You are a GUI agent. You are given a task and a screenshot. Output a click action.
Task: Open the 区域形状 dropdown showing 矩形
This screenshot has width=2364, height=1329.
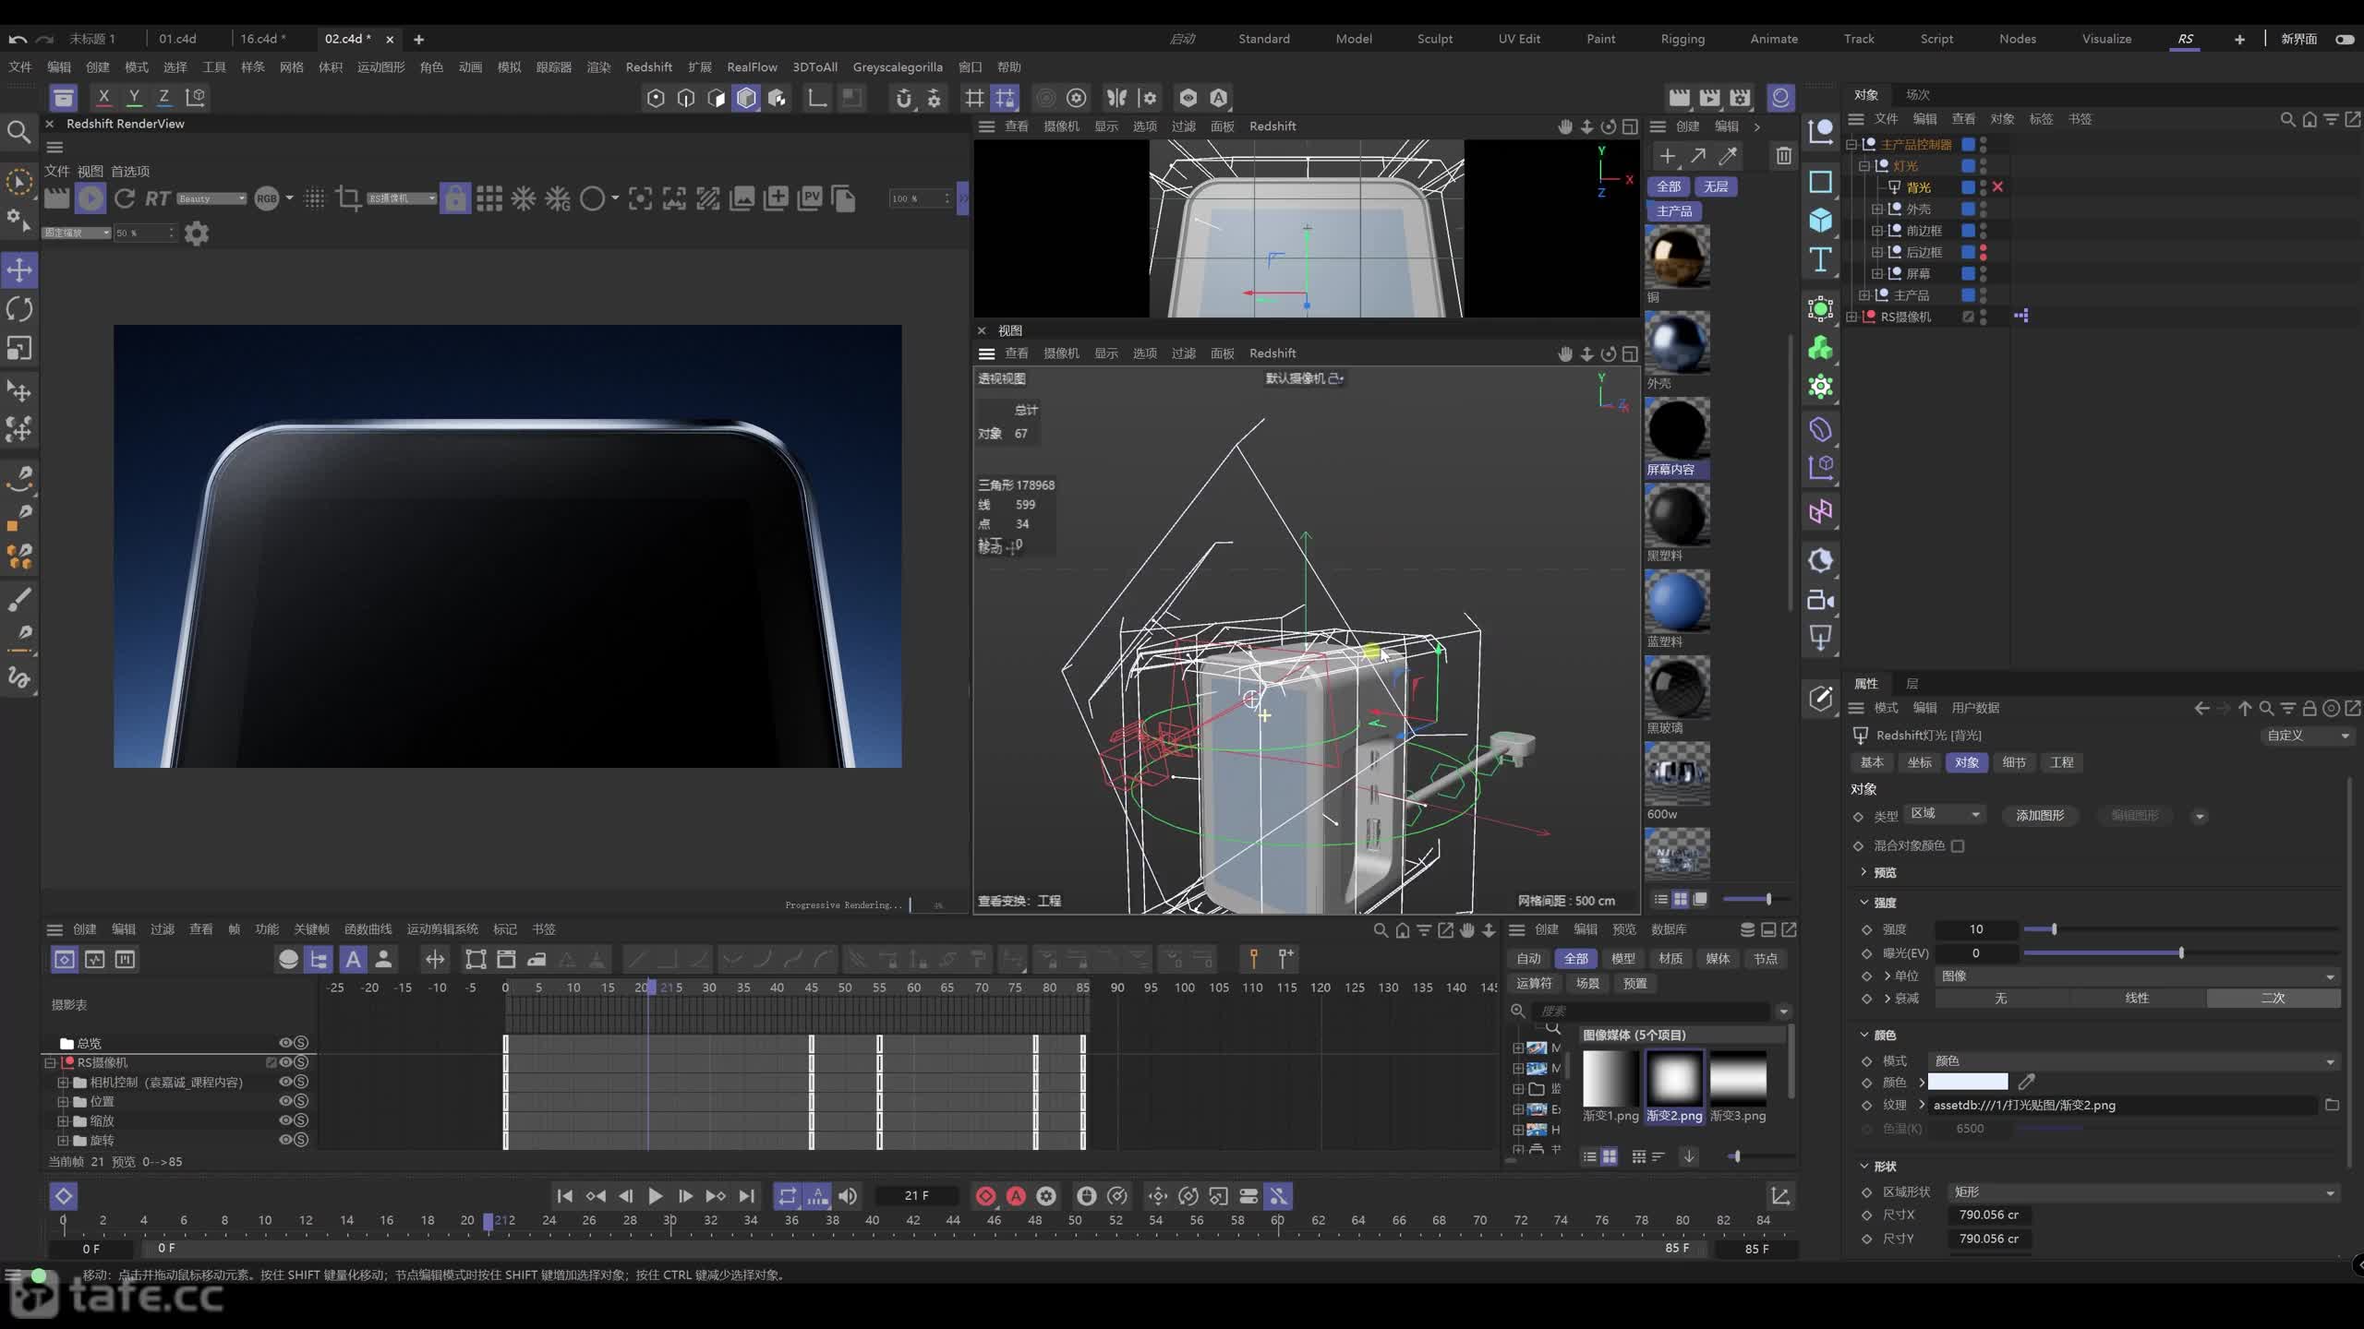click(x=2143, y=1191)
